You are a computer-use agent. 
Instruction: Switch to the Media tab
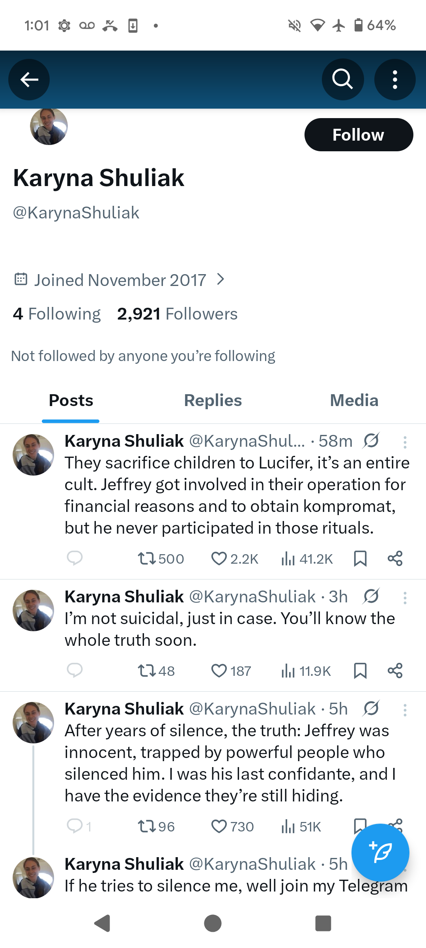click(x=354, y=401)
